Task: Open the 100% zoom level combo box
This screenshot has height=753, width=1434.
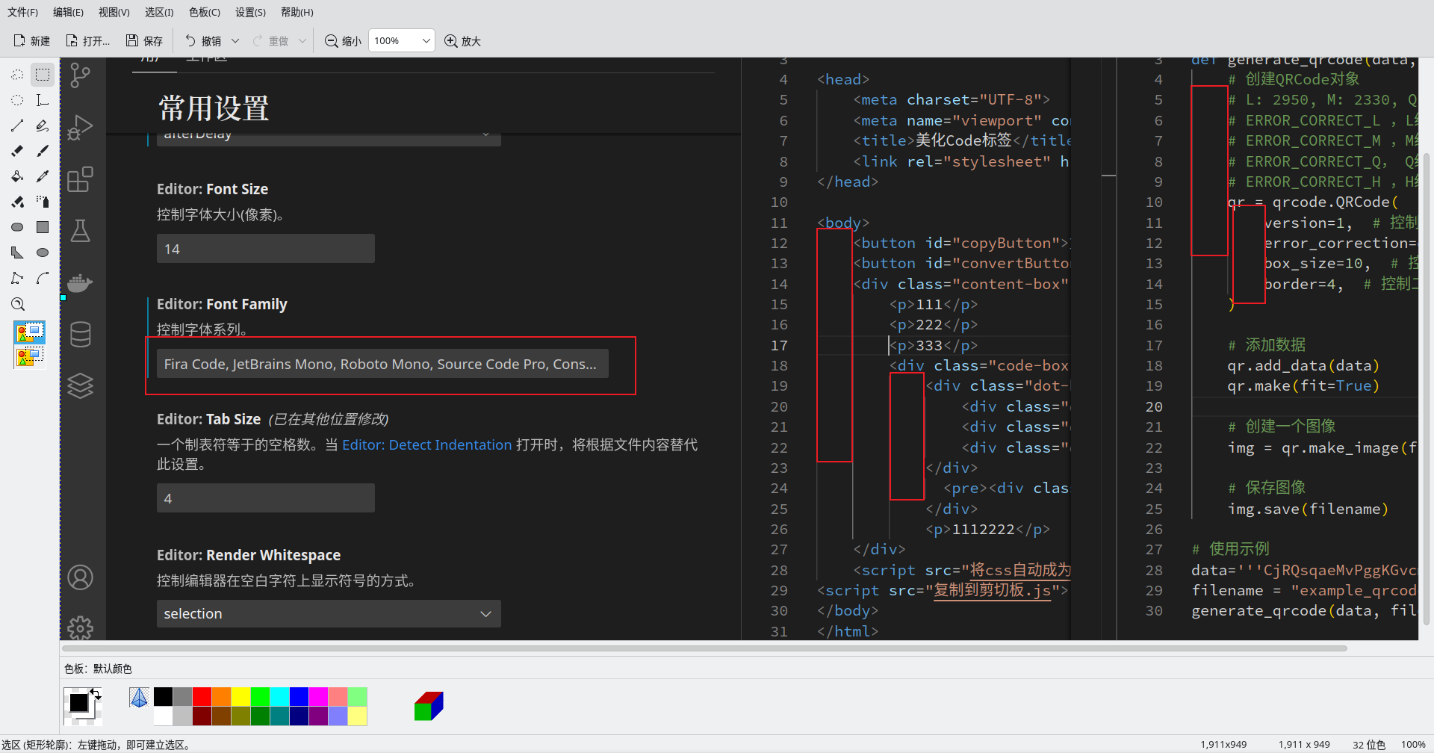Action: (402, 41)
